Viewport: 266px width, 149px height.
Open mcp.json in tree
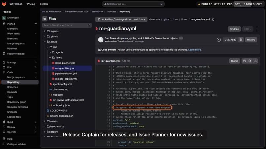tap(57, 95)
